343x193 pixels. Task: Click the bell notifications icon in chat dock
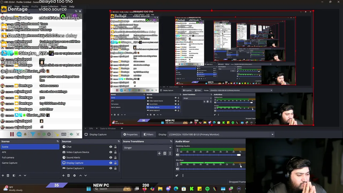coord(25,134)
